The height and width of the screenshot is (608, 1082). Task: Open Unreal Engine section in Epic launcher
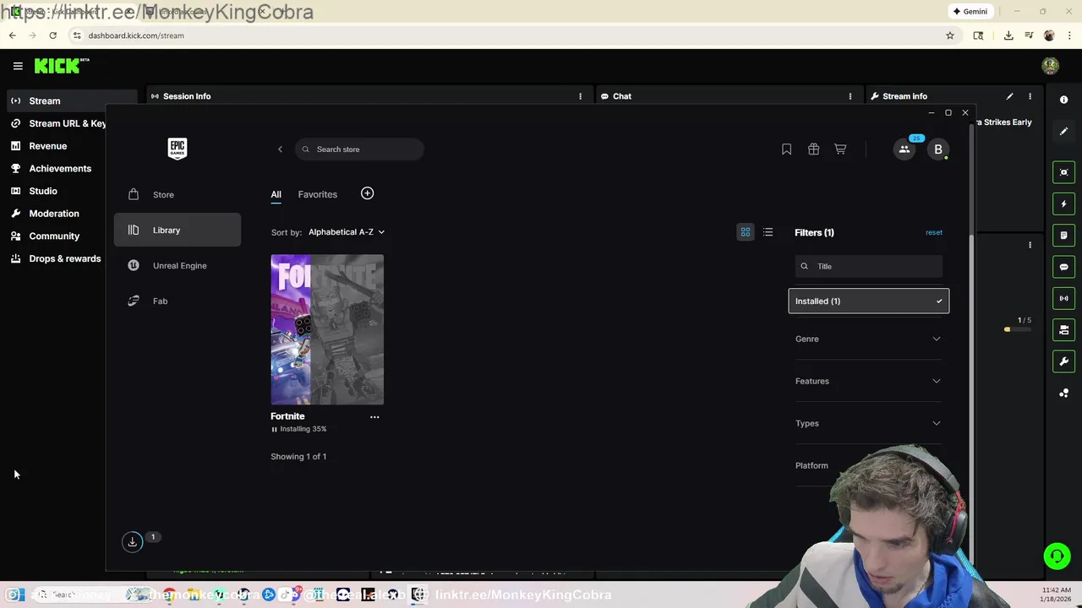[178, 265]
